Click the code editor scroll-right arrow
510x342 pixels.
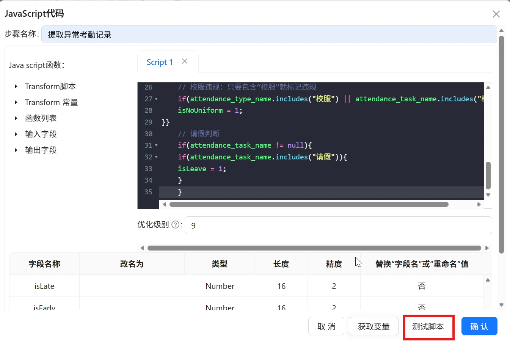click(x=479, y=204)
